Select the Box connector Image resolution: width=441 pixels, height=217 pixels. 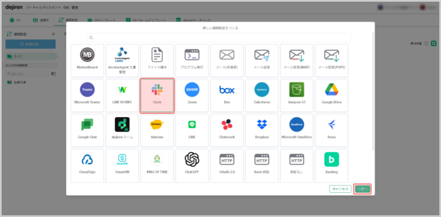[227, 96]
